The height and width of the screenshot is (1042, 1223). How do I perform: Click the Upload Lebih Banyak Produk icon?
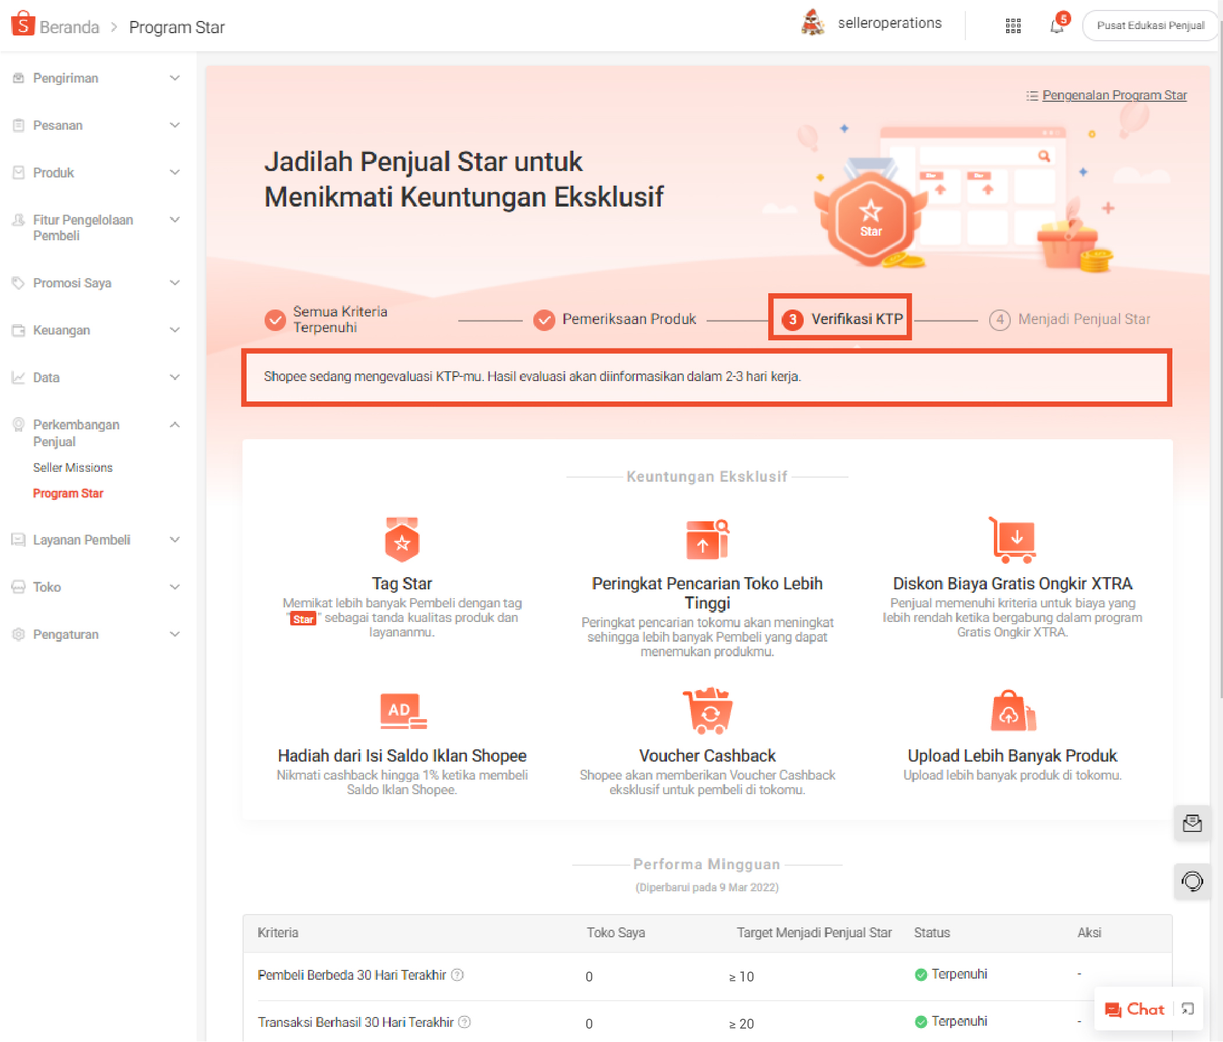tap(1013, 711)
